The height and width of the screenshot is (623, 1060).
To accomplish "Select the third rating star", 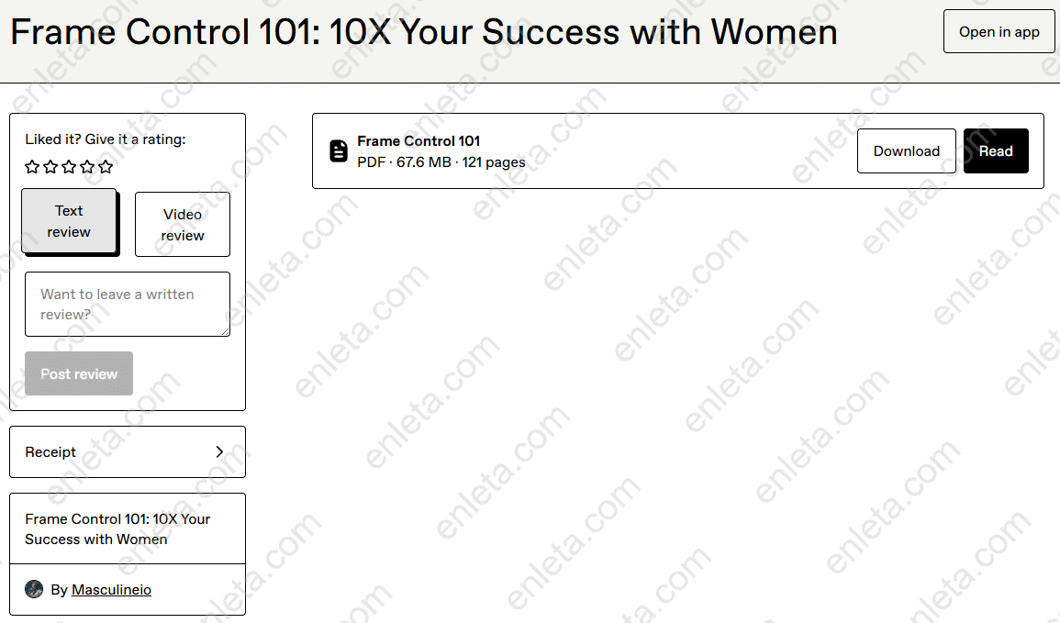I will pos(69,167).
